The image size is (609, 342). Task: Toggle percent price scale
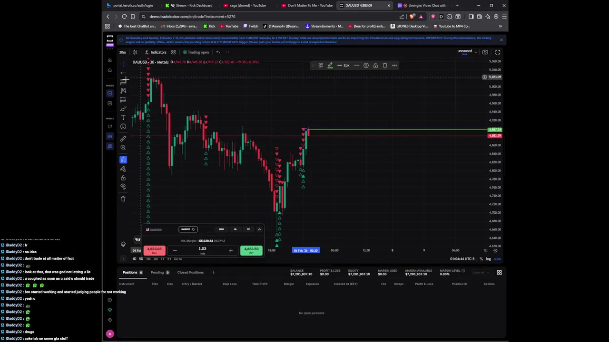[481, 259]
